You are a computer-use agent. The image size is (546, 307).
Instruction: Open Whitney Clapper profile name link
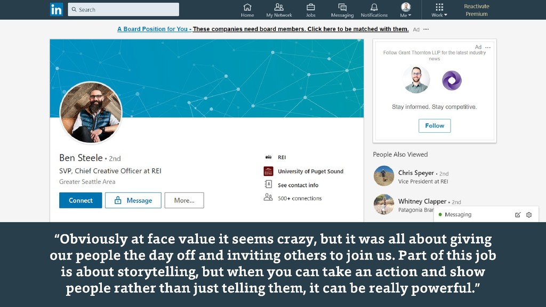tap(422, 201)
